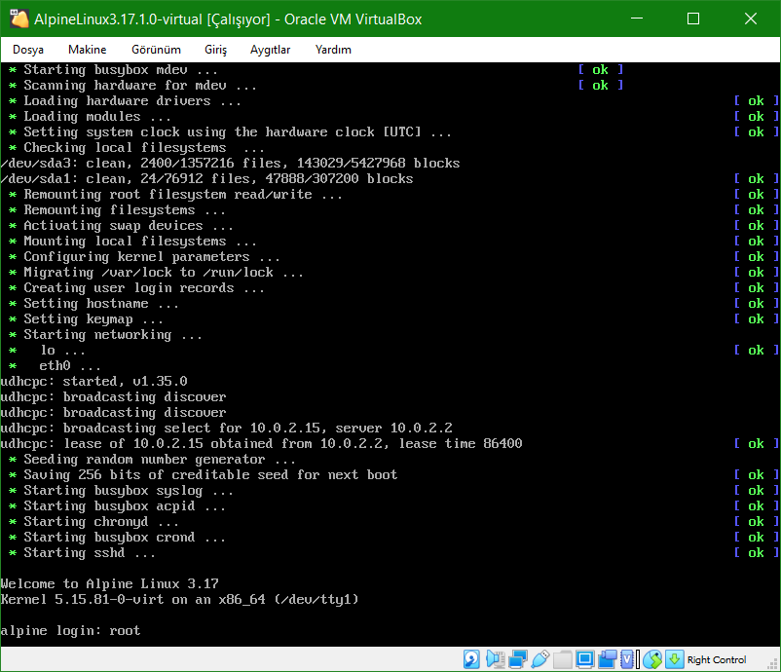The image size is (781, 672).
Task: Click the 'Setting system clock using the hardware clock' line
Action: (x=230, y=132)
